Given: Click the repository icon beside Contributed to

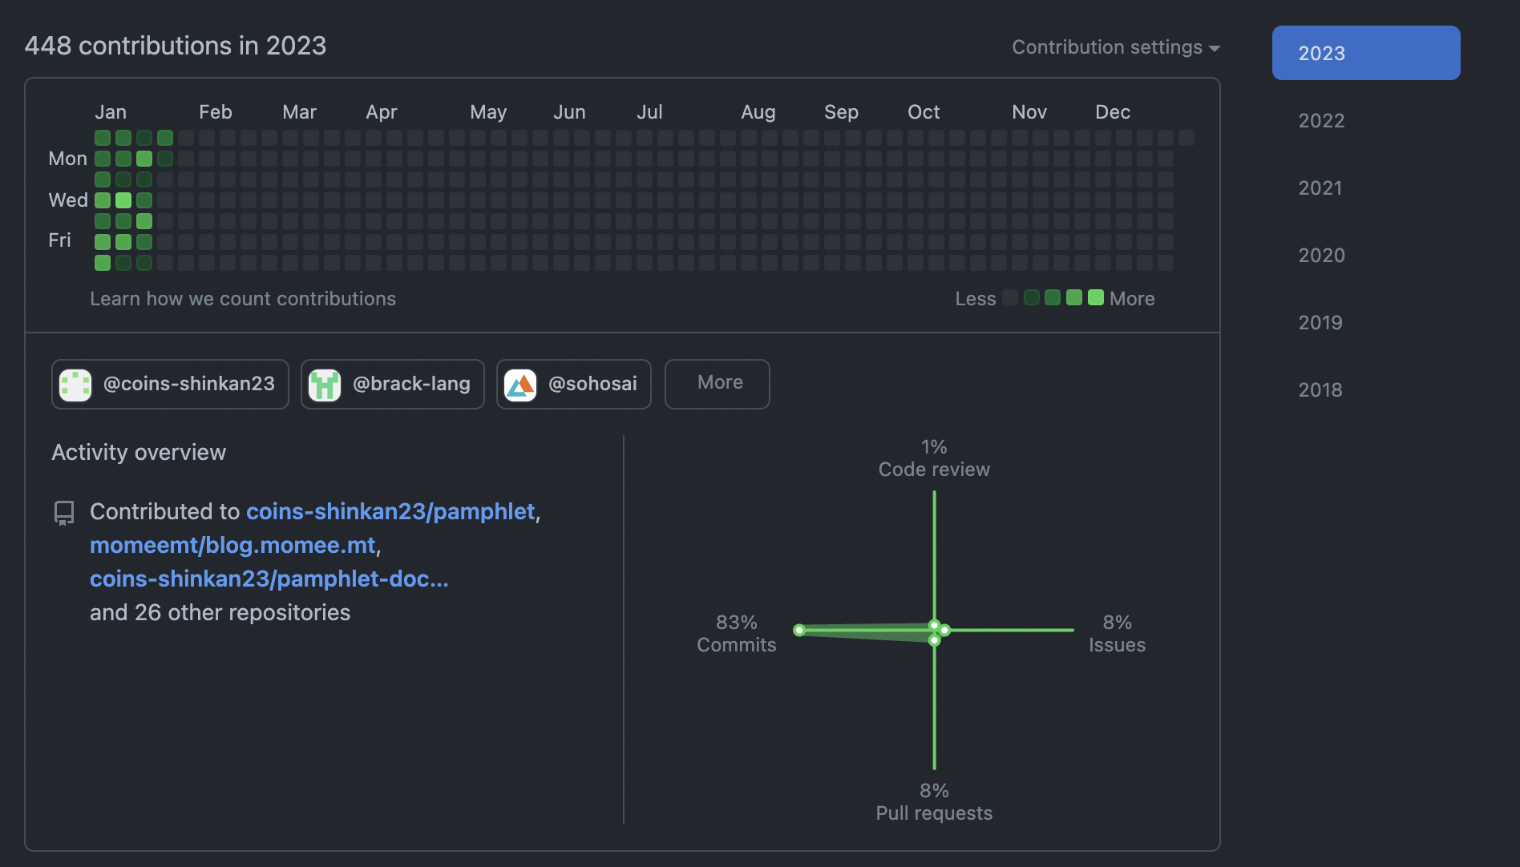Looking at the screenshot, I should pyautogui.click(x=64, y=513).
